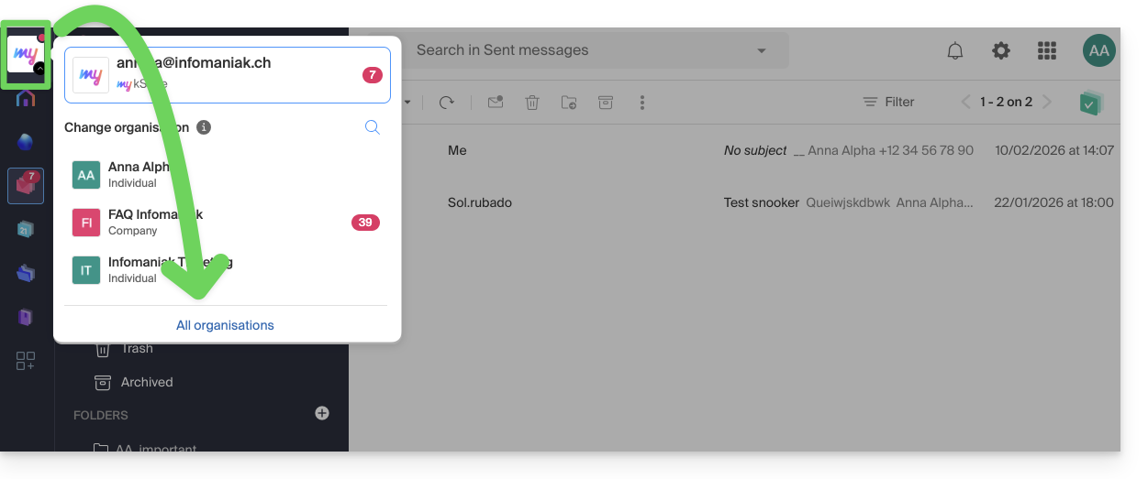Open the Archived folder

[x=146, y=382]
